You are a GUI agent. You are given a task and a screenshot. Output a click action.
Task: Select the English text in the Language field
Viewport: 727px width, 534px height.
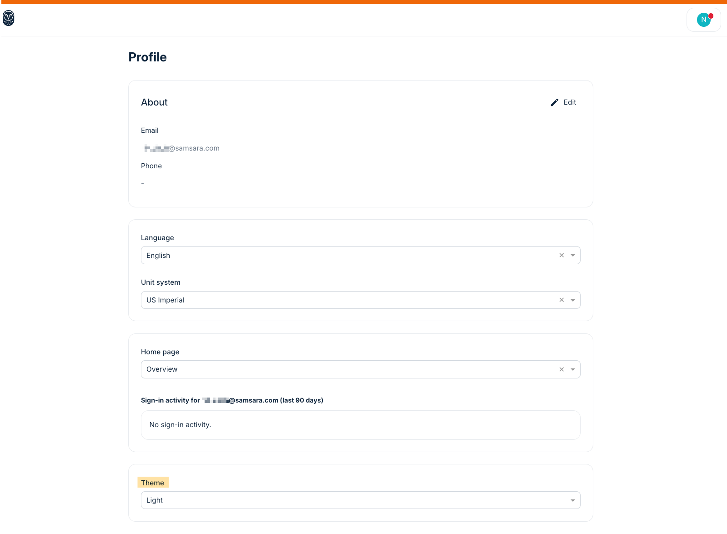click(x=158, y=255)
